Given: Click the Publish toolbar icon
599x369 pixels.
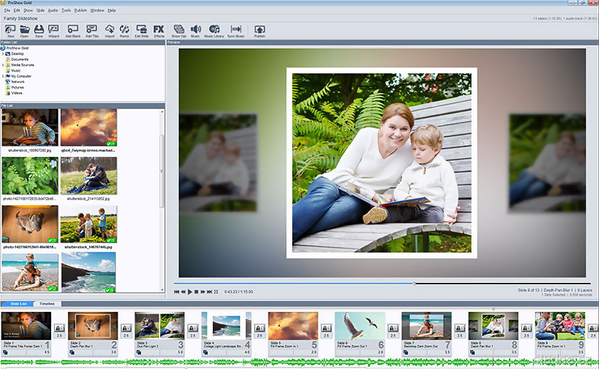Looking at the screenshot, I should pos(259,29).
